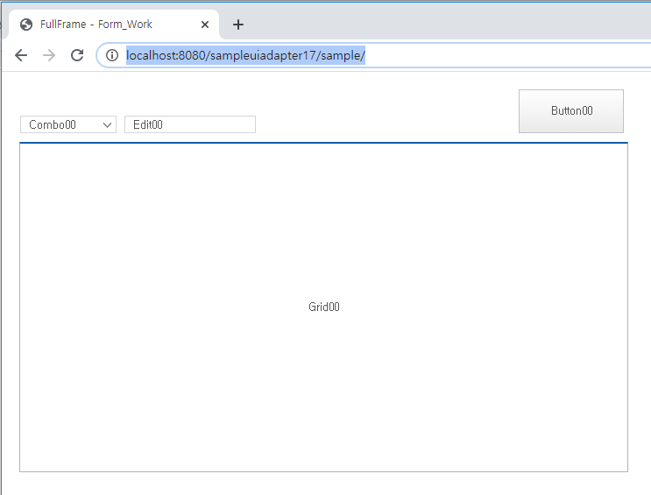The image size is (651, 495).
Task: Click the Combo00 combo box text
Action: tap(54, 124)
